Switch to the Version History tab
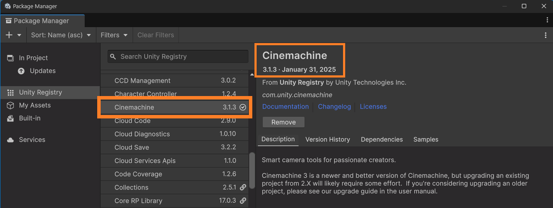The height and width of the screenshot is (208, 553). (327, 140)
